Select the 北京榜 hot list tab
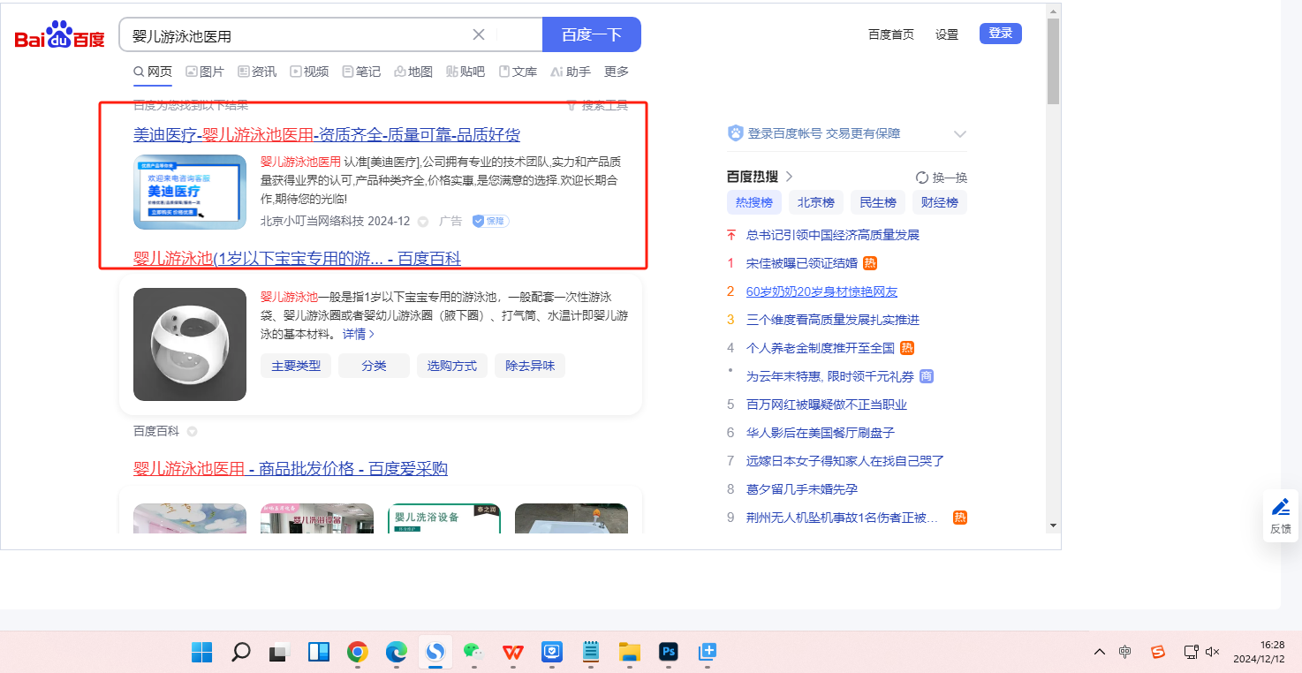The image size is (1302, 673). (x=815, y=202)
